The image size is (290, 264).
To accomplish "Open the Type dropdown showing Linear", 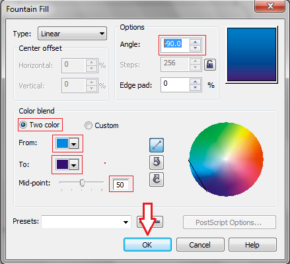I will tap(72, 34).
